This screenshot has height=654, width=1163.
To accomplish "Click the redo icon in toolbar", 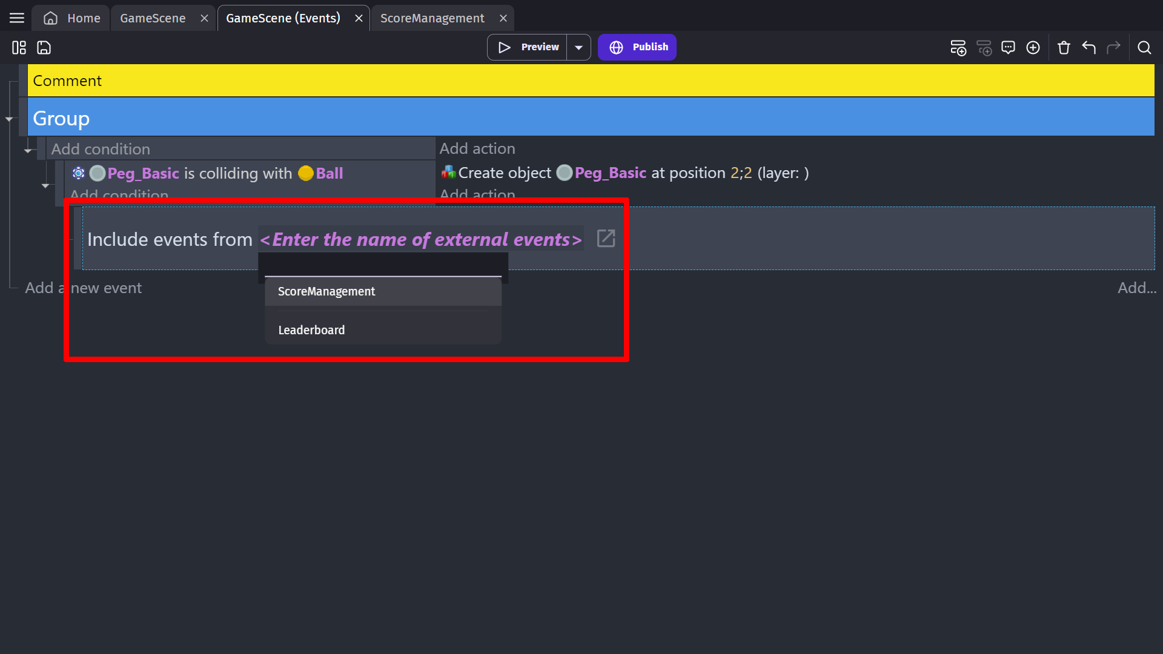I will tap(1115, 48).
